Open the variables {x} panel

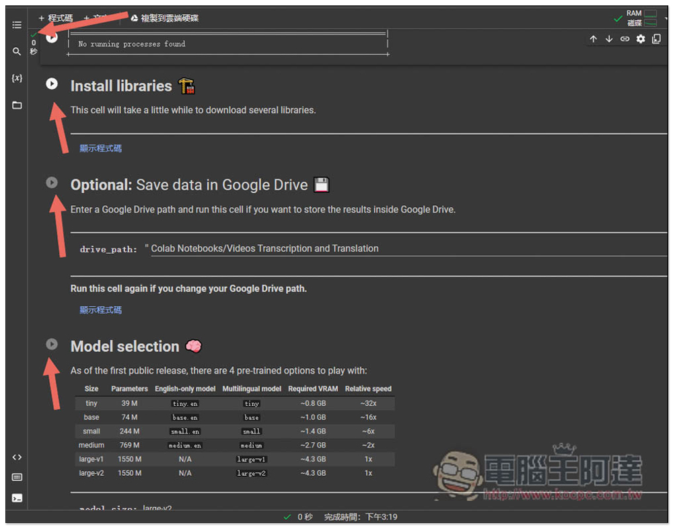pyautogui.click(x=17, y=78)
